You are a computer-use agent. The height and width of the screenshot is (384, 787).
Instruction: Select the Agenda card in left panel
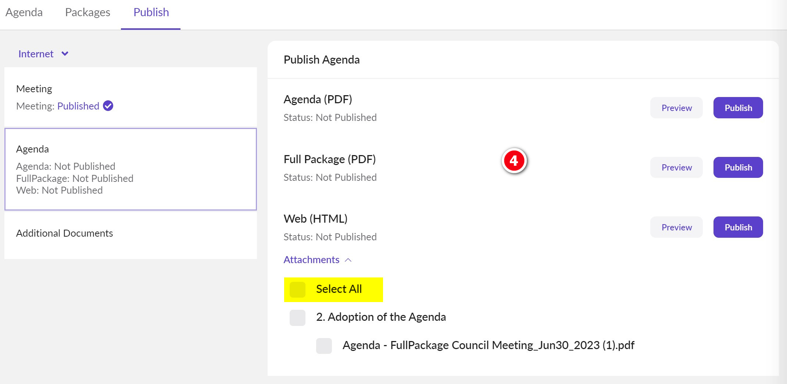[130, 169]
